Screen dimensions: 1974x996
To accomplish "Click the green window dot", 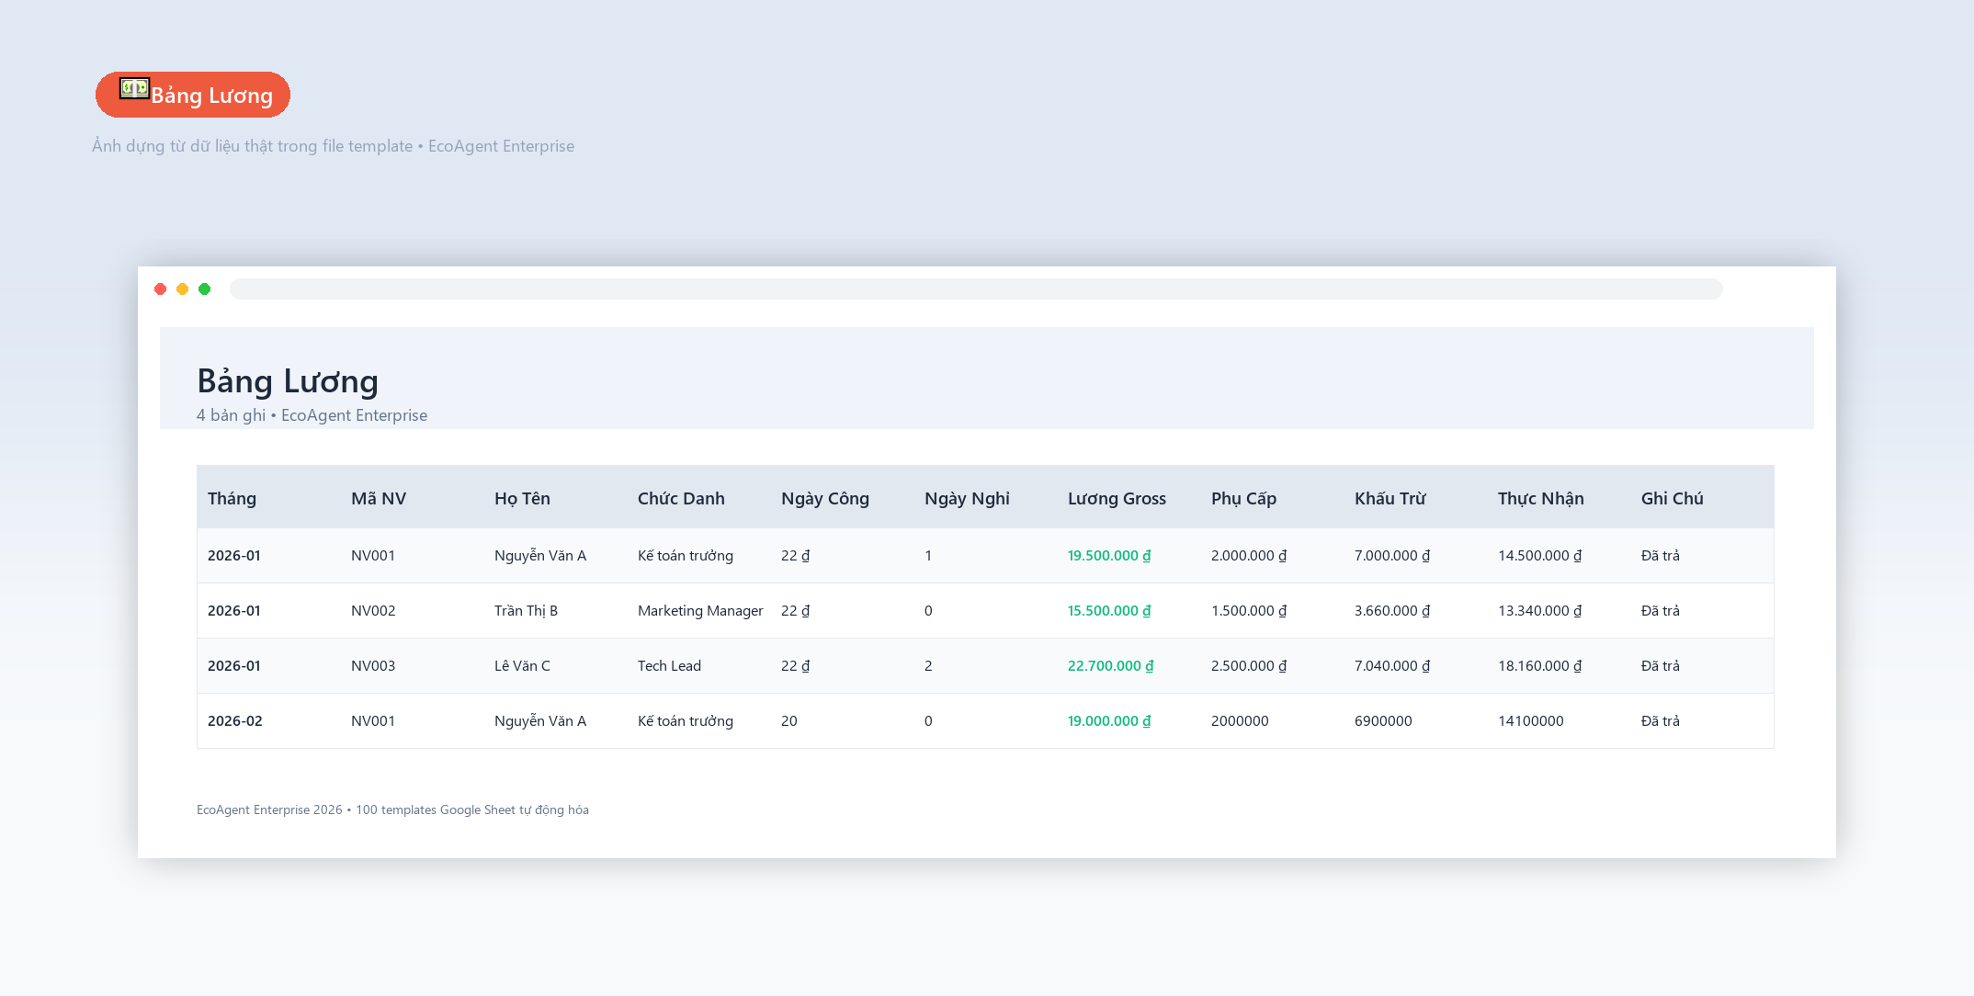I will tap(205, 289).
